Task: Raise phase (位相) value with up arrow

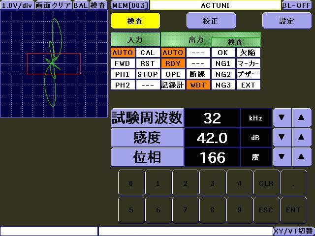Action: coord(302,157)
